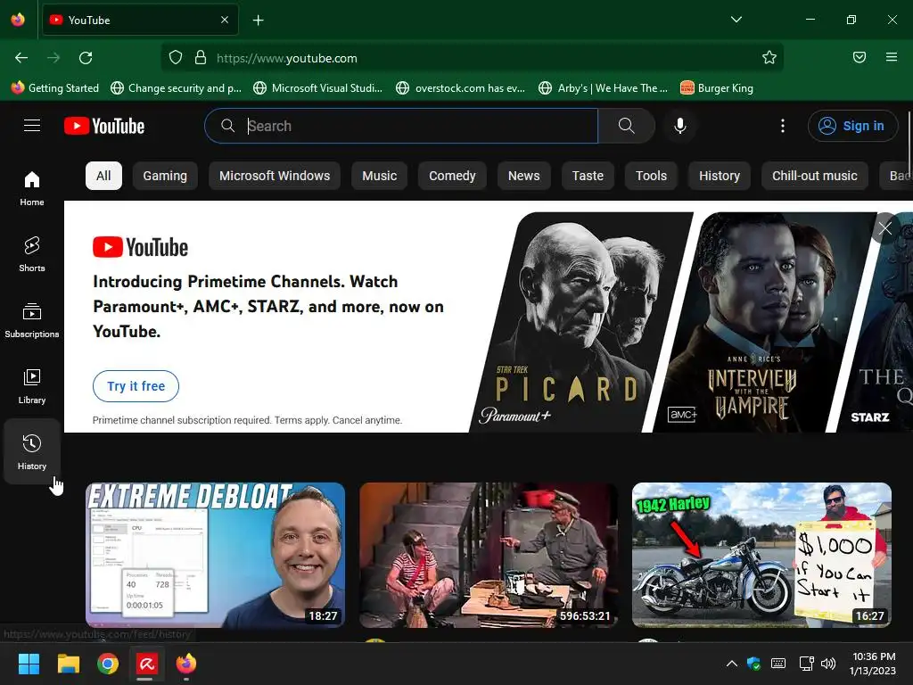
Task: Select the Gaming filter chip
Action: tap(165, 176)
